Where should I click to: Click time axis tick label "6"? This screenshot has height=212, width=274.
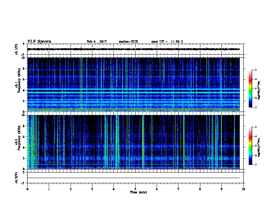[157, 189]
